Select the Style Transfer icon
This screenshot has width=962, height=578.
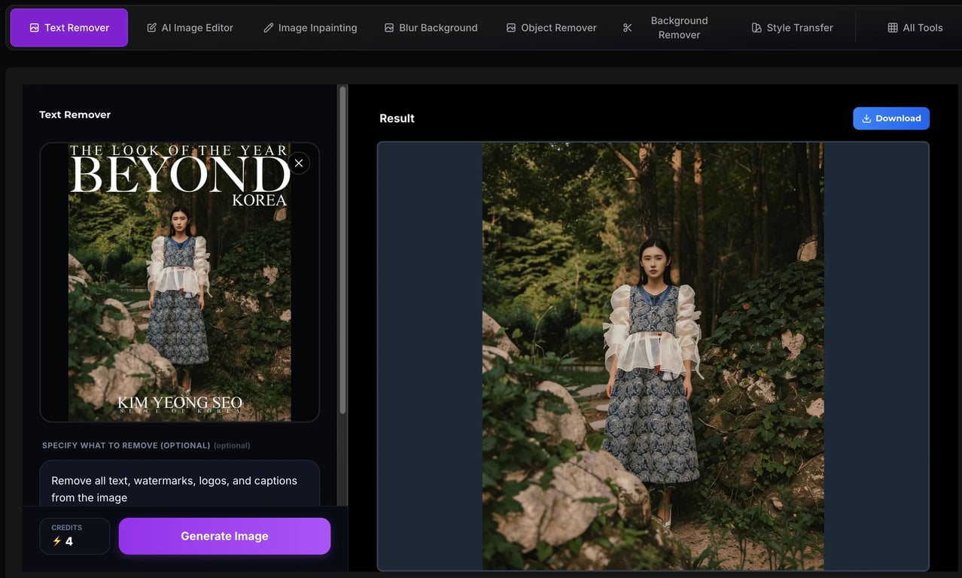click(x=755, y=27)
